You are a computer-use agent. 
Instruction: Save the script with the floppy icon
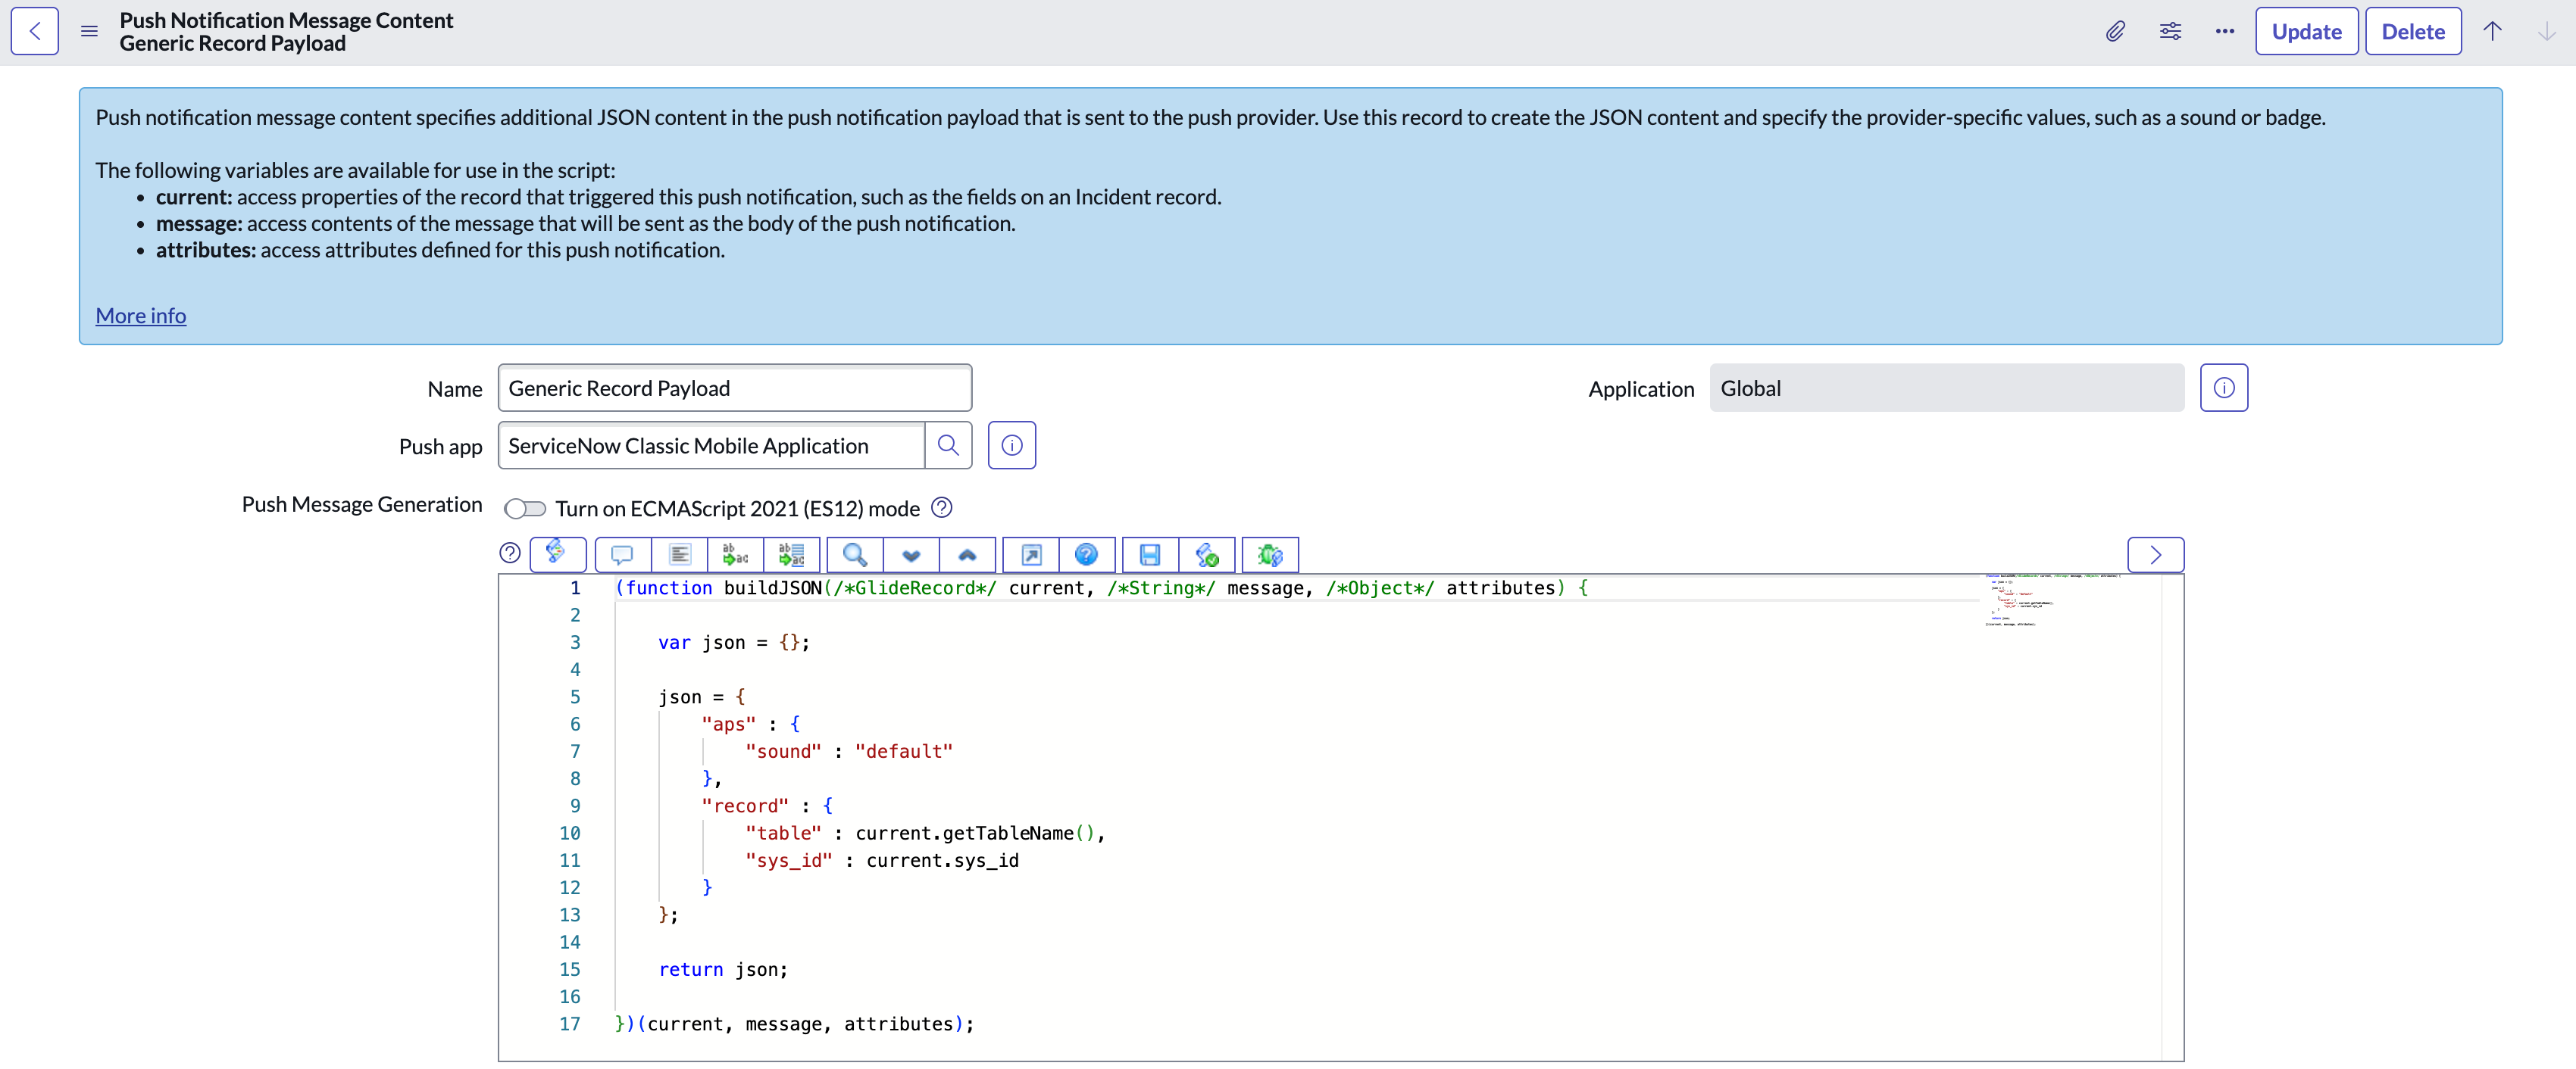click(1150, 553)
